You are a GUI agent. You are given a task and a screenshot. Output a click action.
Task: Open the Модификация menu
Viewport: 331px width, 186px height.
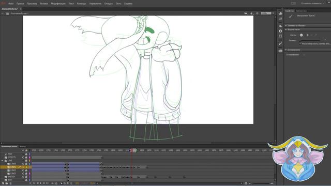pos(58,4)
